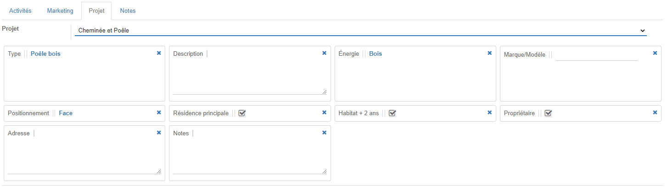Delete the Énergie field via X icon
The image size is (667, 187).
click(489, 53)
